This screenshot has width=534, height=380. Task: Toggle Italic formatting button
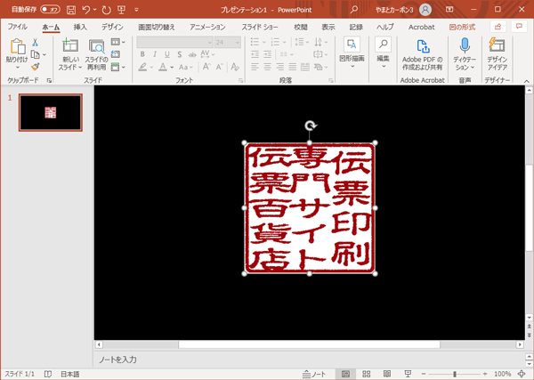click(x=154, y=54)
